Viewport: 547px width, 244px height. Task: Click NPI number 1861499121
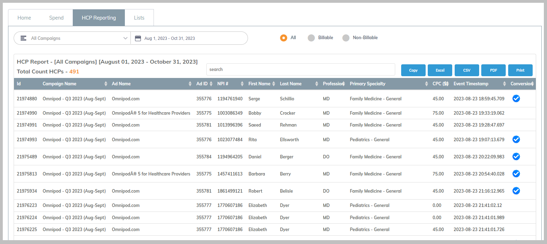[230, 191]
